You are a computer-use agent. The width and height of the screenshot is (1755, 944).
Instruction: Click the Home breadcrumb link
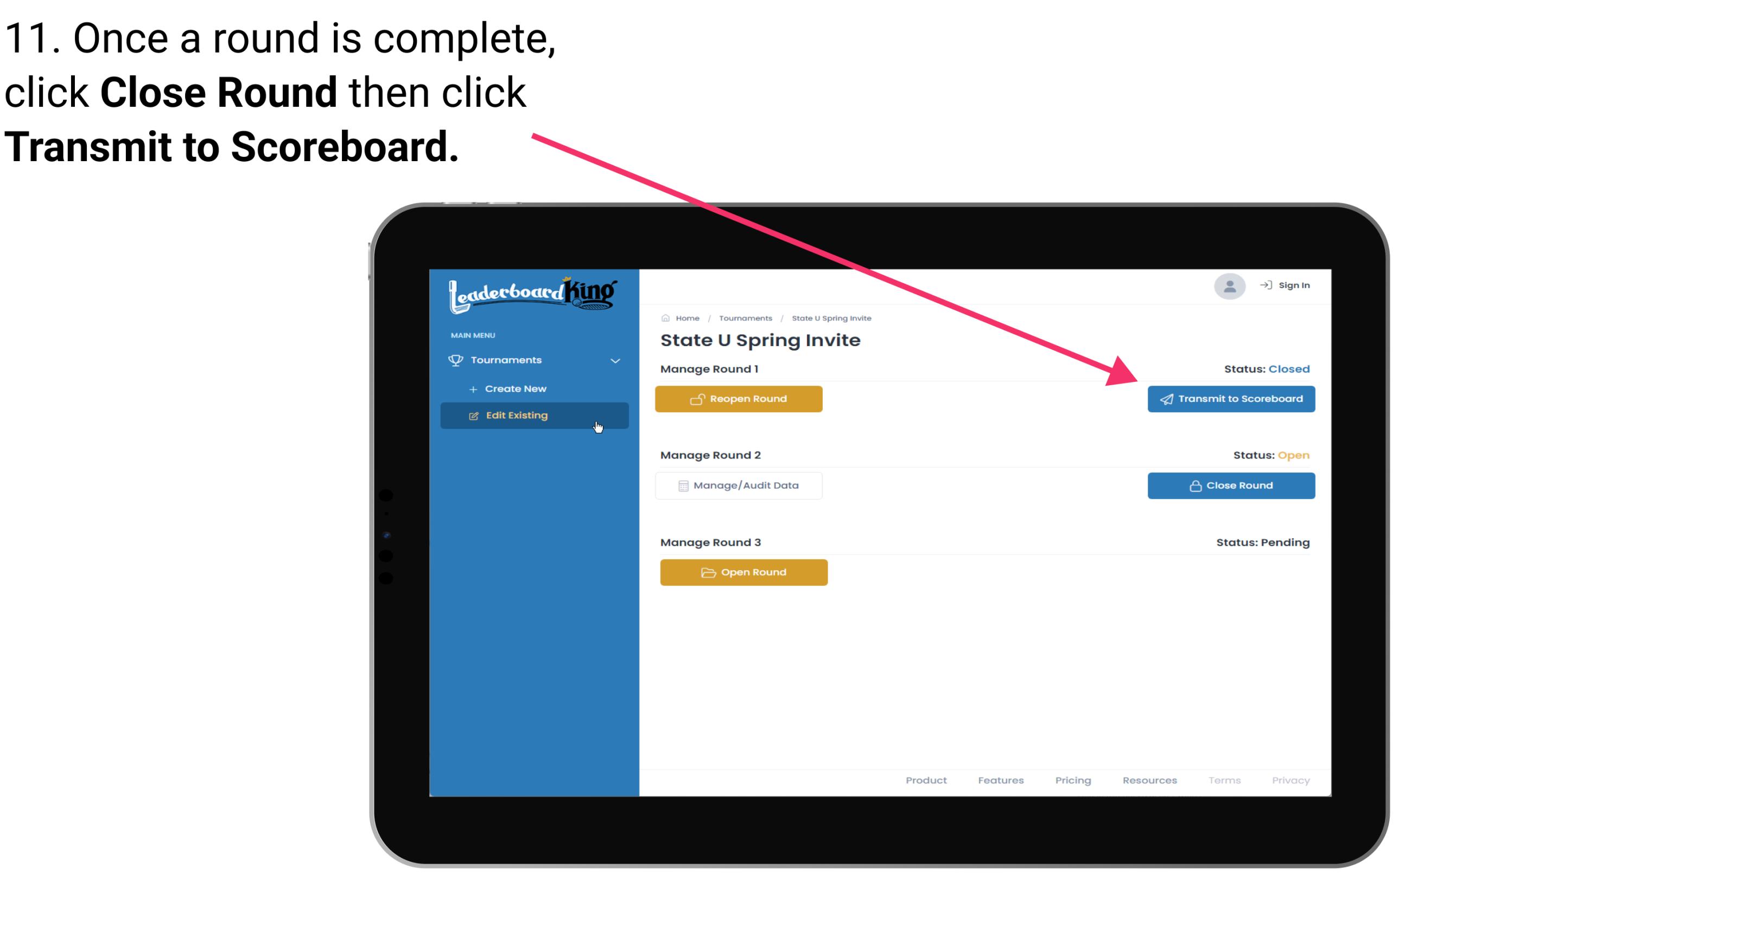pyautogui.click(x=686, y=317)
